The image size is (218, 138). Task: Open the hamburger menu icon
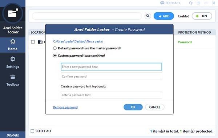point(198,3)
